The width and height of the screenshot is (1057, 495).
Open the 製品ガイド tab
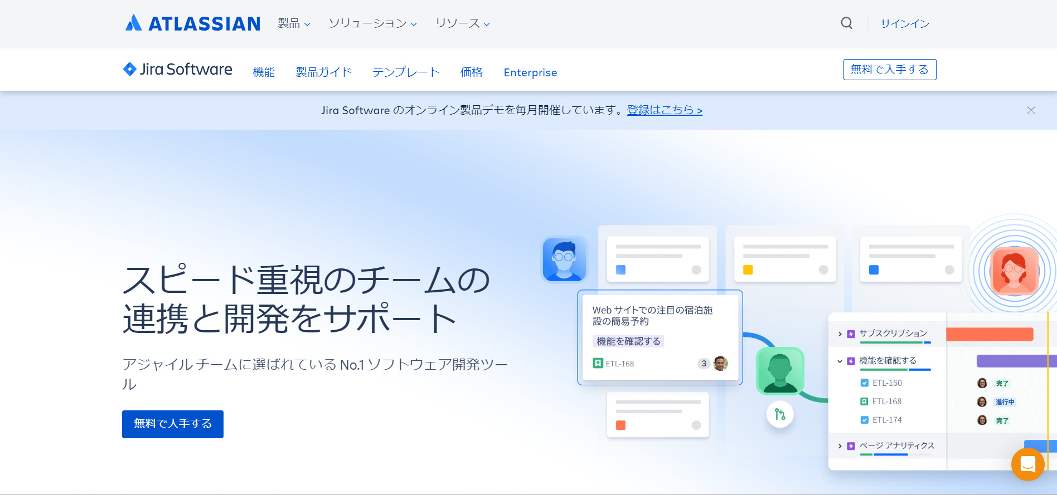point(324,72)
